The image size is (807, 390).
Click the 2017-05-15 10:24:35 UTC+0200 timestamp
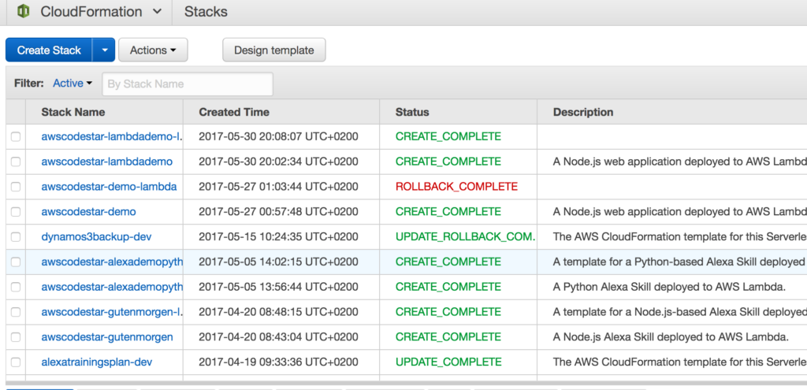278,236
